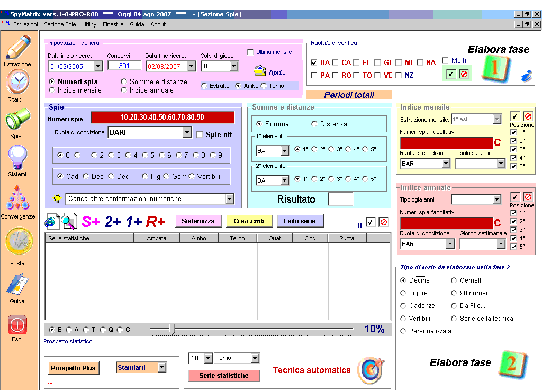Expand the 1° elemento BA dropdown
The height and width of the screenshot is (390, 542).
click(x=284, y=151)
